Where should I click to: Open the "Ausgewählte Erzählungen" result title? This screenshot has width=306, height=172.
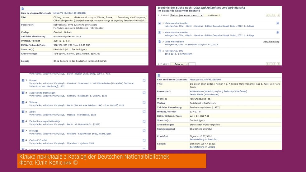pos(42,93)
